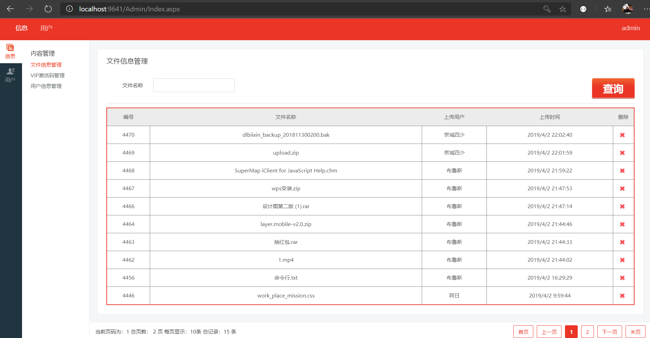View site information icon in address bar
This screenshot has height=338, width=650.
[70, 9]
